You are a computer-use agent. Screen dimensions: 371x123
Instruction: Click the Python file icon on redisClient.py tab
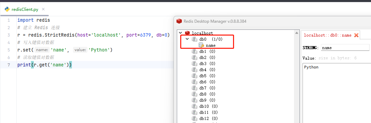point(7,9)
